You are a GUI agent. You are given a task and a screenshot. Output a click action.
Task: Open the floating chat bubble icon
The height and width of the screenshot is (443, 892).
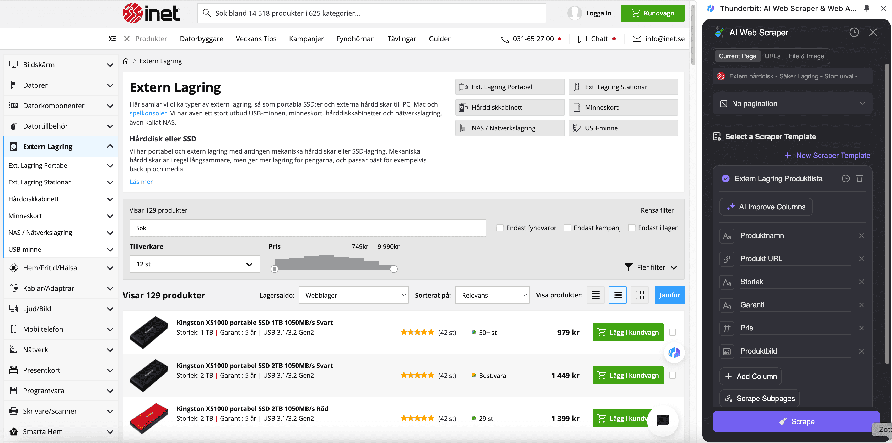(662, 420)
